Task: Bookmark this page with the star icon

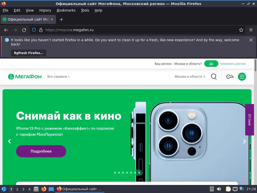Action: (241, 30)
